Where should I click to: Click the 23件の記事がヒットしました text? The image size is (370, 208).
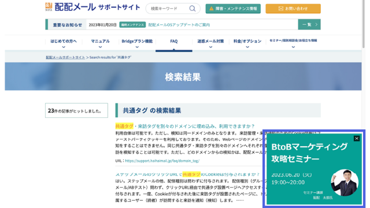pyautogui.click(x=75, y=111)
